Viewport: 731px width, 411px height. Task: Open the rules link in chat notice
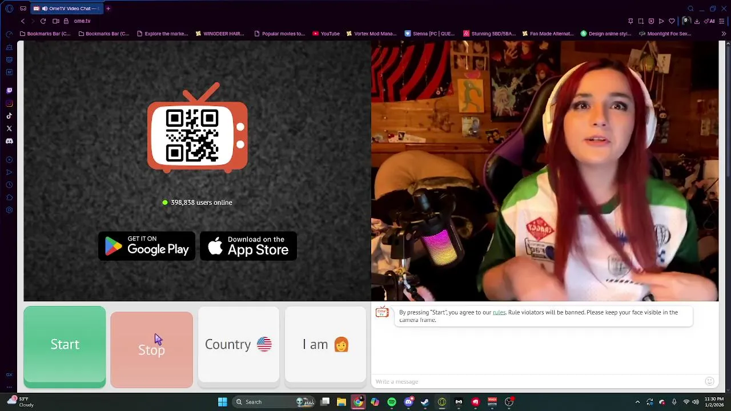pos(499,312)
